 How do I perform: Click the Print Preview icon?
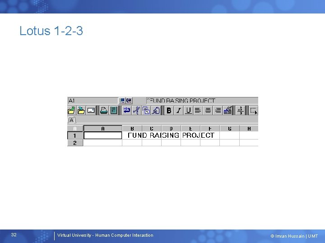click(114, 110)
